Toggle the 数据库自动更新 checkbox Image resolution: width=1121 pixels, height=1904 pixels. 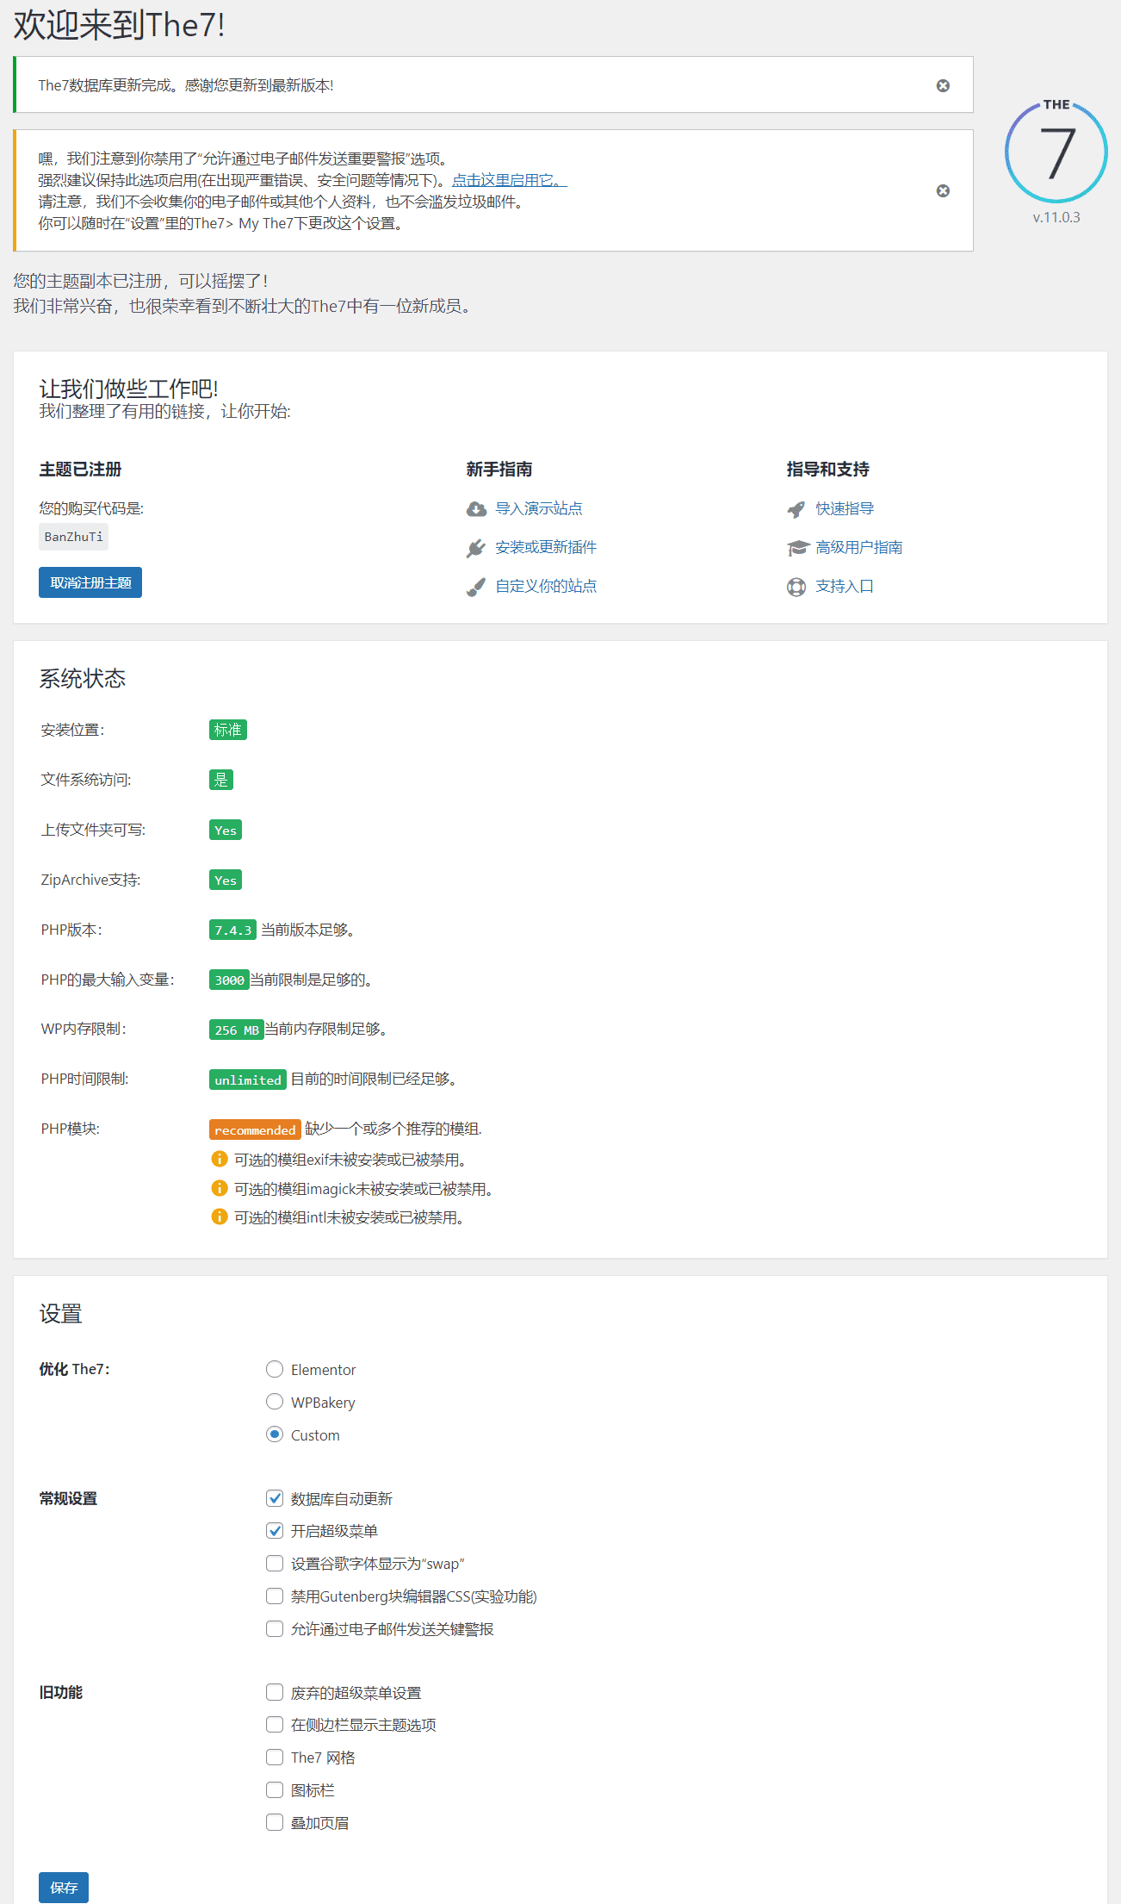click(275, 1498)
